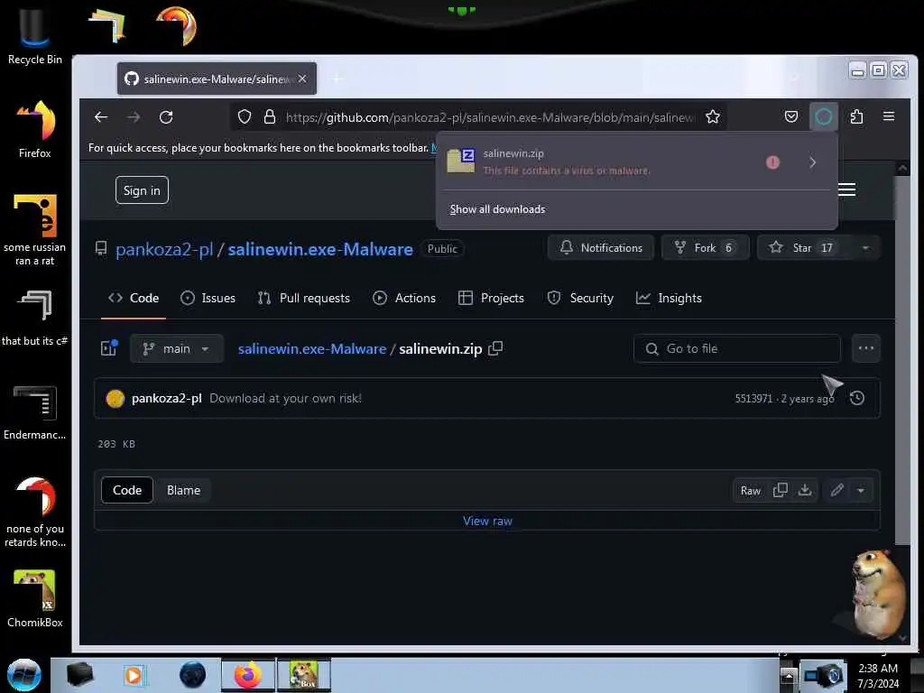Open the pankoza2-pl owner link
Screen dimensions: 924x693
[164, 249]
